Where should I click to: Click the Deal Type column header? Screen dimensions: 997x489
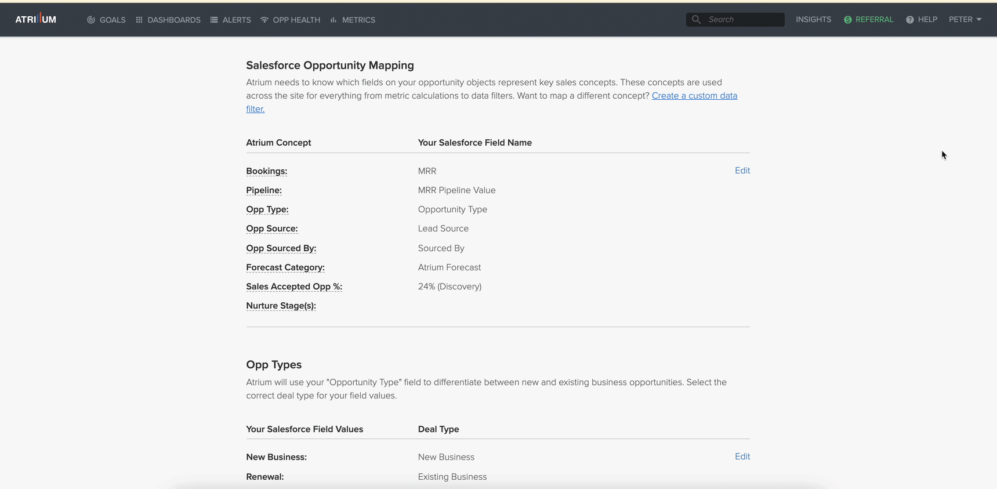coord(438,429)
